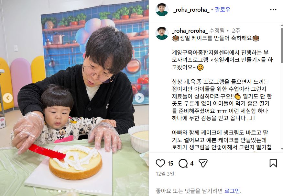
Task: Click the 12월 3일 post date
Action: [165, 174]
